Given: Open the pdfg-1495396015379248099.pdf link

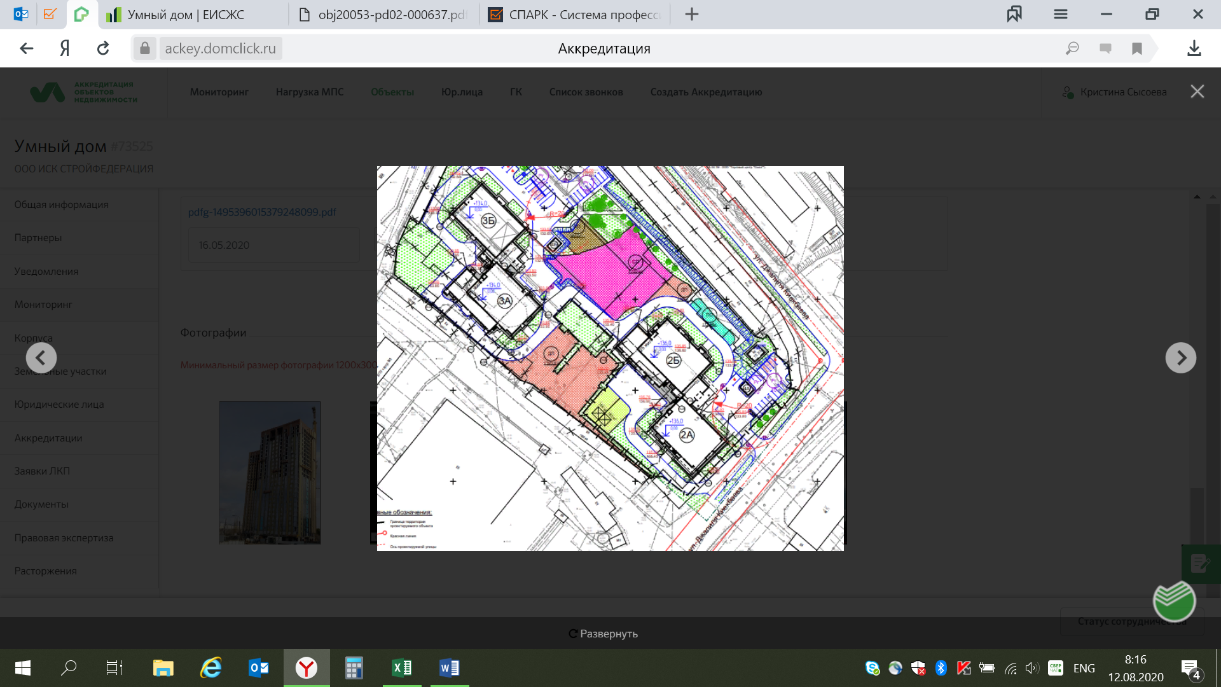Looking at the screenshot, I should point(262,212).
